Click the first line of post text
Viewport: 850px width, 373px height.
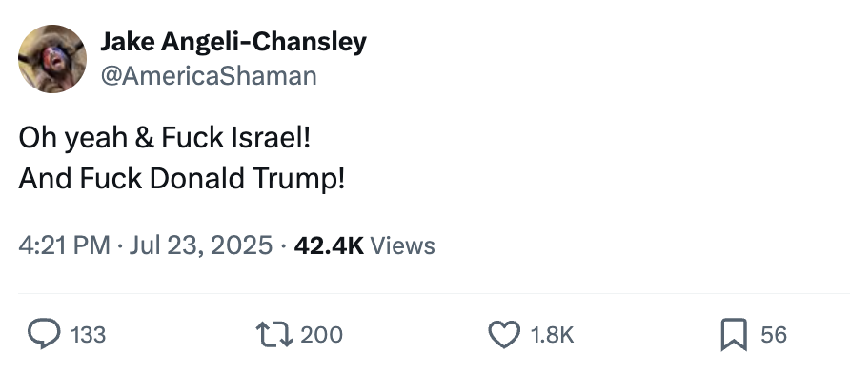pyautogui.click(x=165, y=138)
